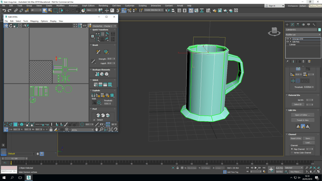The height and width of the screenshot is (181, 322).
Task: Open the Modify panel tab icon
Action: coord(292,25)
